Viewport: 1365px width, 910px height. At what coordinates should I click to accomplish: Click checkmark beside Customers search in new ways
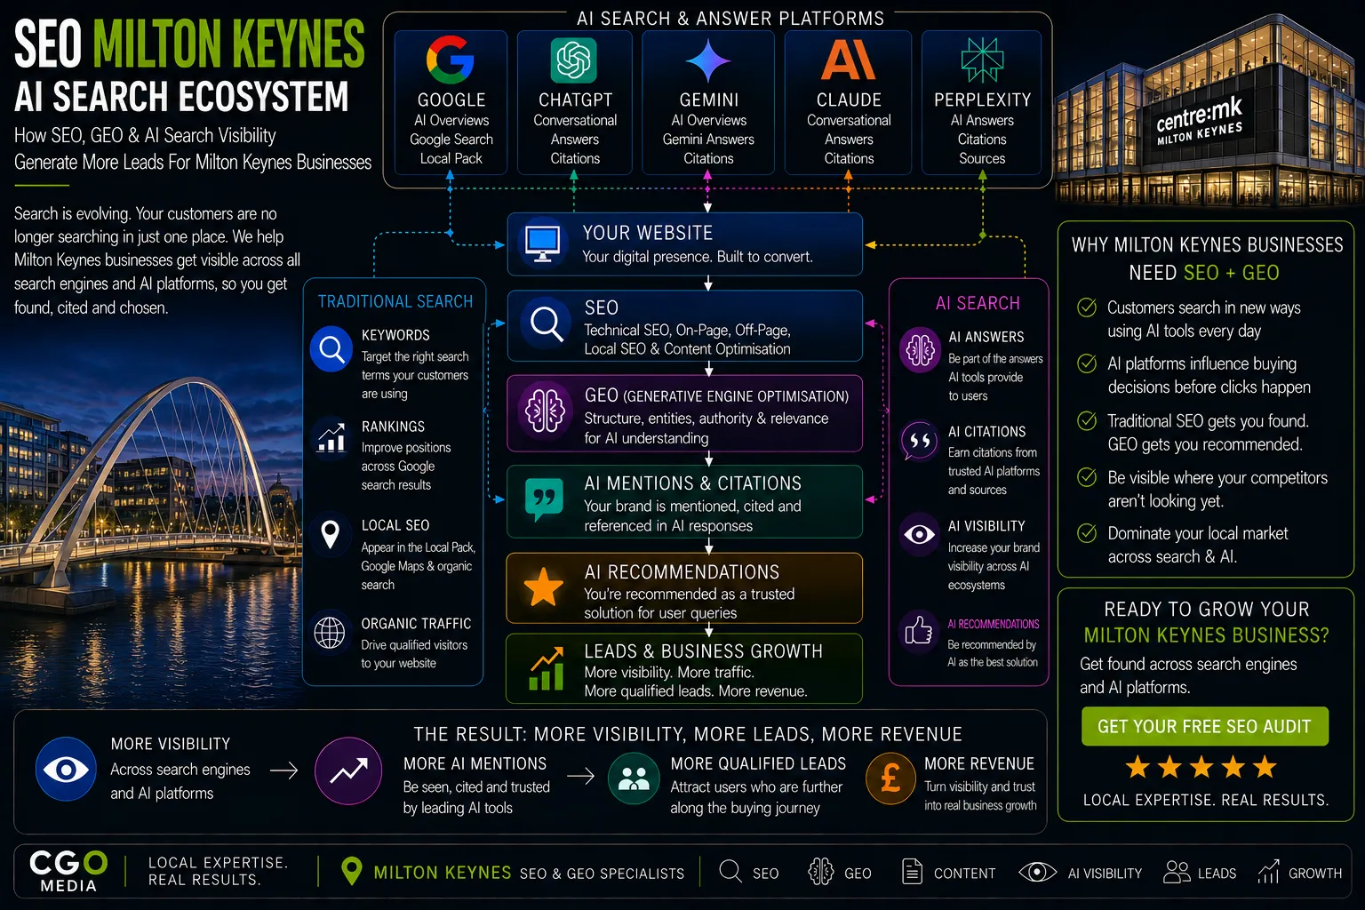(x=1087, y=307)
